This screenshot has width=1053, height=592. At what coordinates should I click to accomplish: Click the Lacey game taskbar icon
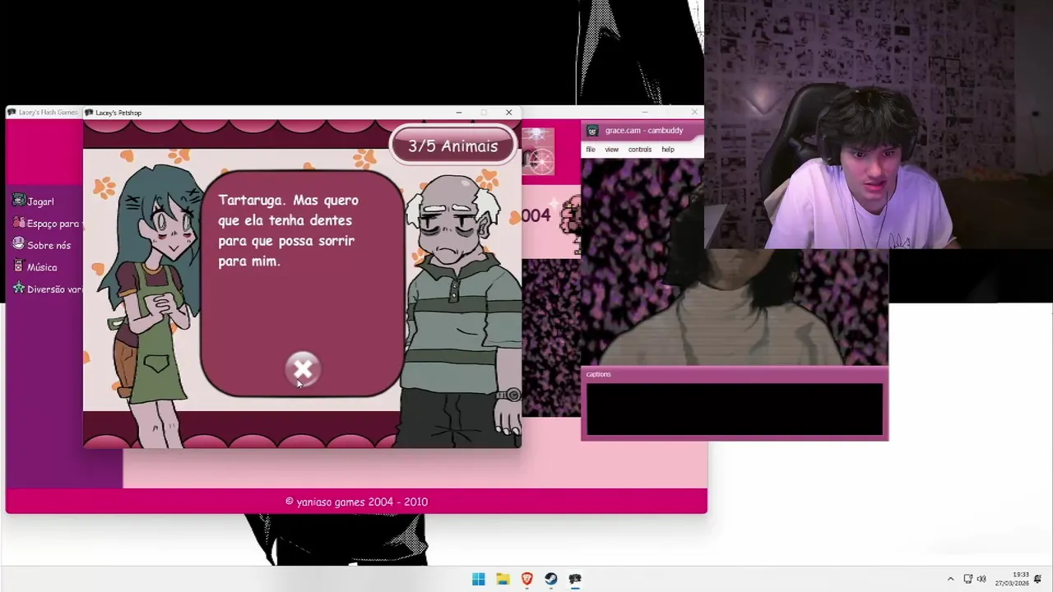tap(575, 579)
